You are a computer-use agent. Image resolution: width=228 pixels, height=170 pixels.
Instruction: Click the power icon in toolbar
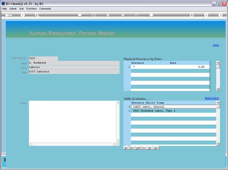point(94,15)
